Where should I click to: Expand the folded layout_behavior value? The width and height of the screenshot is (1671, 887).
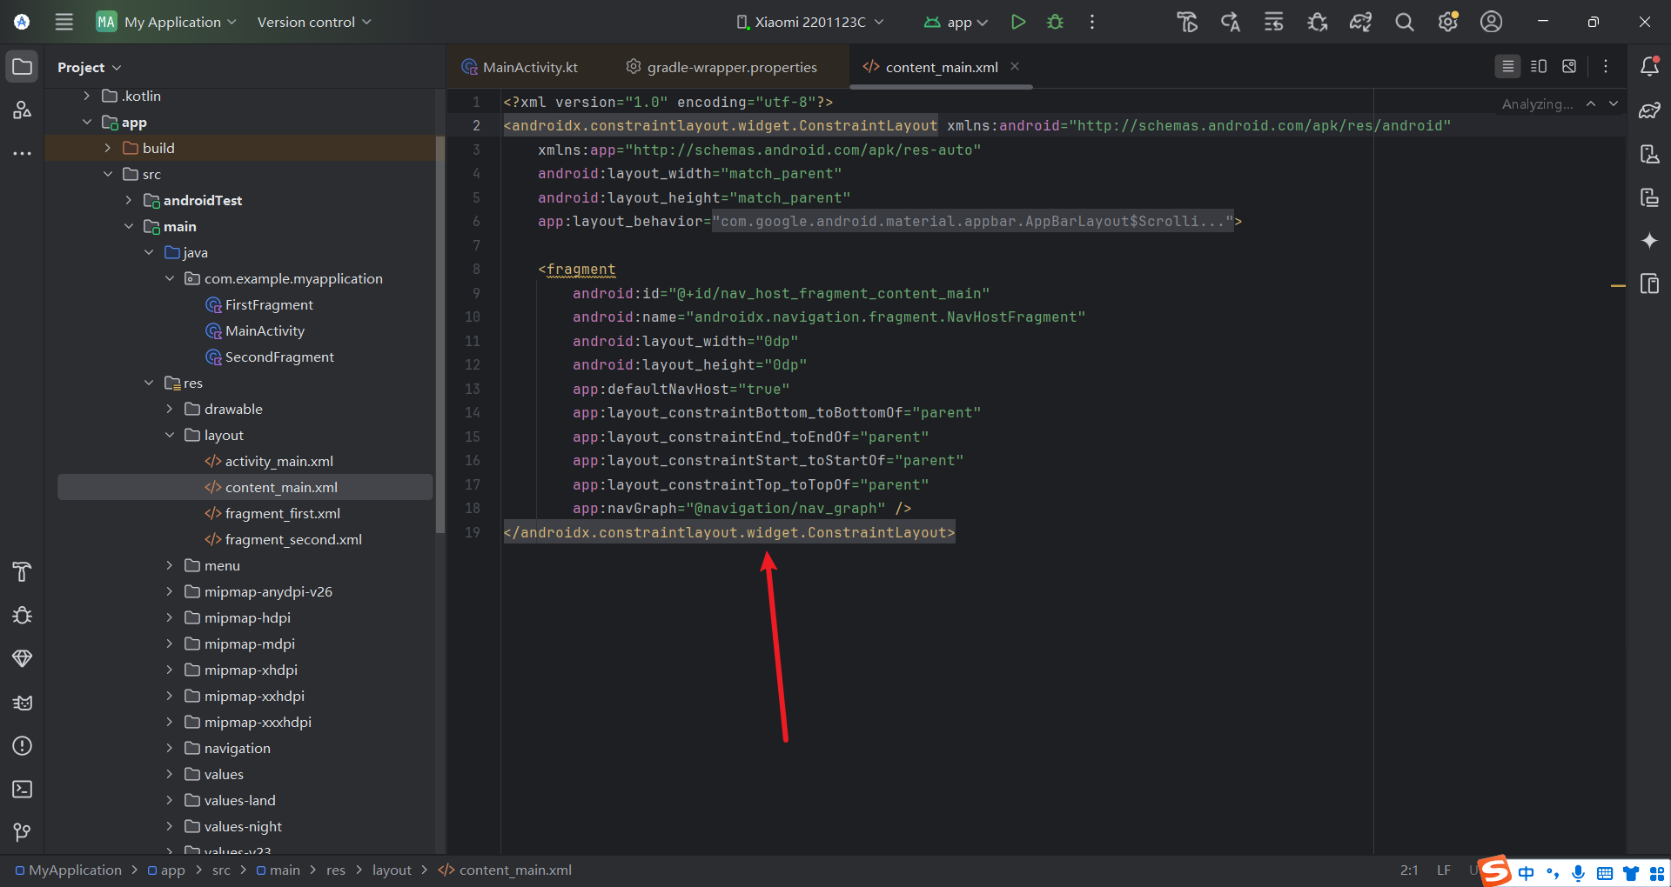click(x=973, y=222)
